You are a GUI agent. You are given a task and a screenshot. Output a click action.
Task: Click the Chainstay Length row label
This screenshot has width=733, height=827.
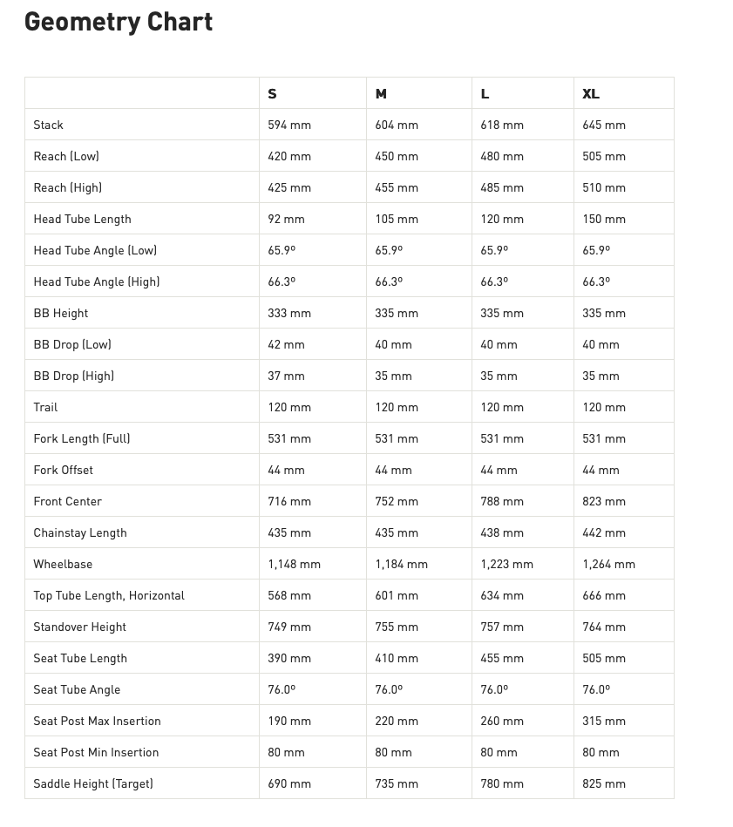click(x=80, y=533)
